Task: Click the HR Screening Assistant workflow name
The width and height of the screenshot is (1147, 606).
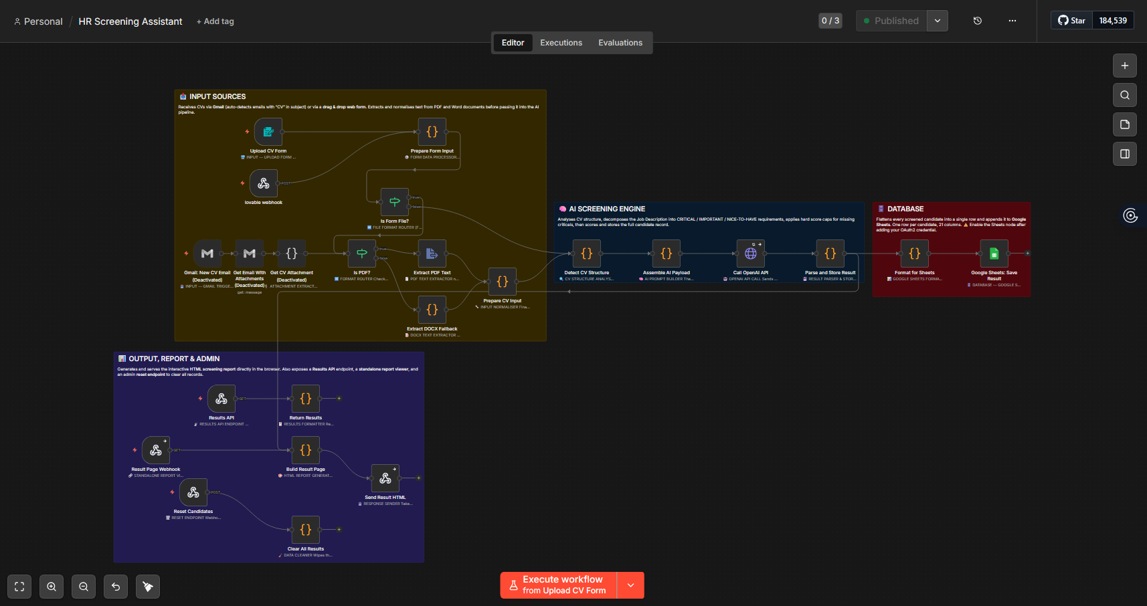Action: (130, 21)
